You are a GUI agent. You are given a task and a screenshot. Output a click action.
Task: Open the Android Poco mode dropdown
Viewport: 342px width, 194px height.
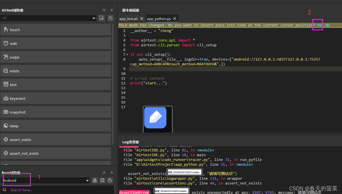[x=45, y=181]
